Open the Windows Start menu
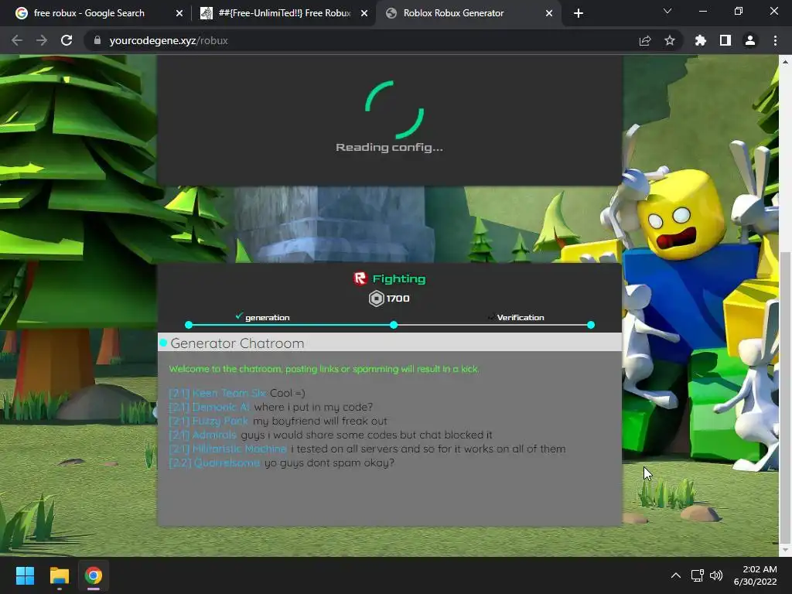This screenshot has width=792, height=594. click(x=25, y=575)
